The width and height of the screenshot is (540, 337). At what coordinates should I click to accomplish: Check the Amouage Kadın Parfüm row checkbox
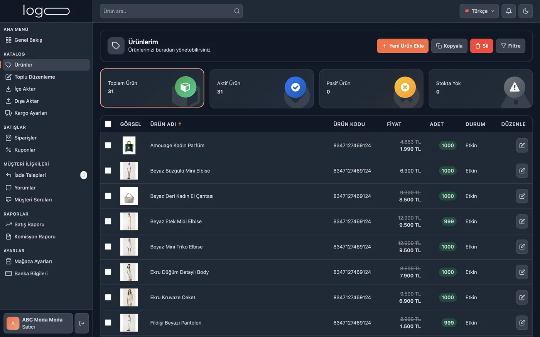(x=108, y=145)
